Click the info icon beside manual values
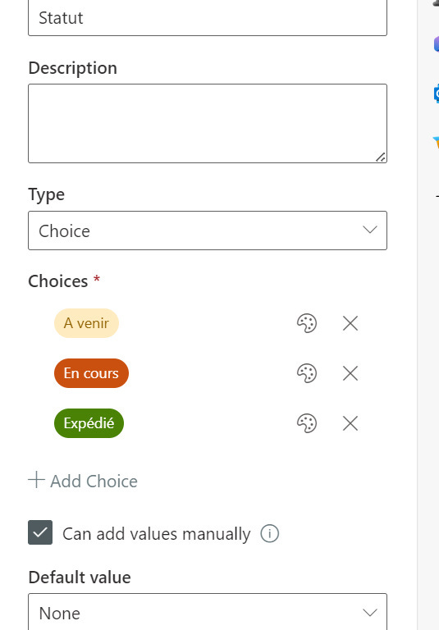The height and width of the screenshot is (630, 439). (x=270, y=533)
